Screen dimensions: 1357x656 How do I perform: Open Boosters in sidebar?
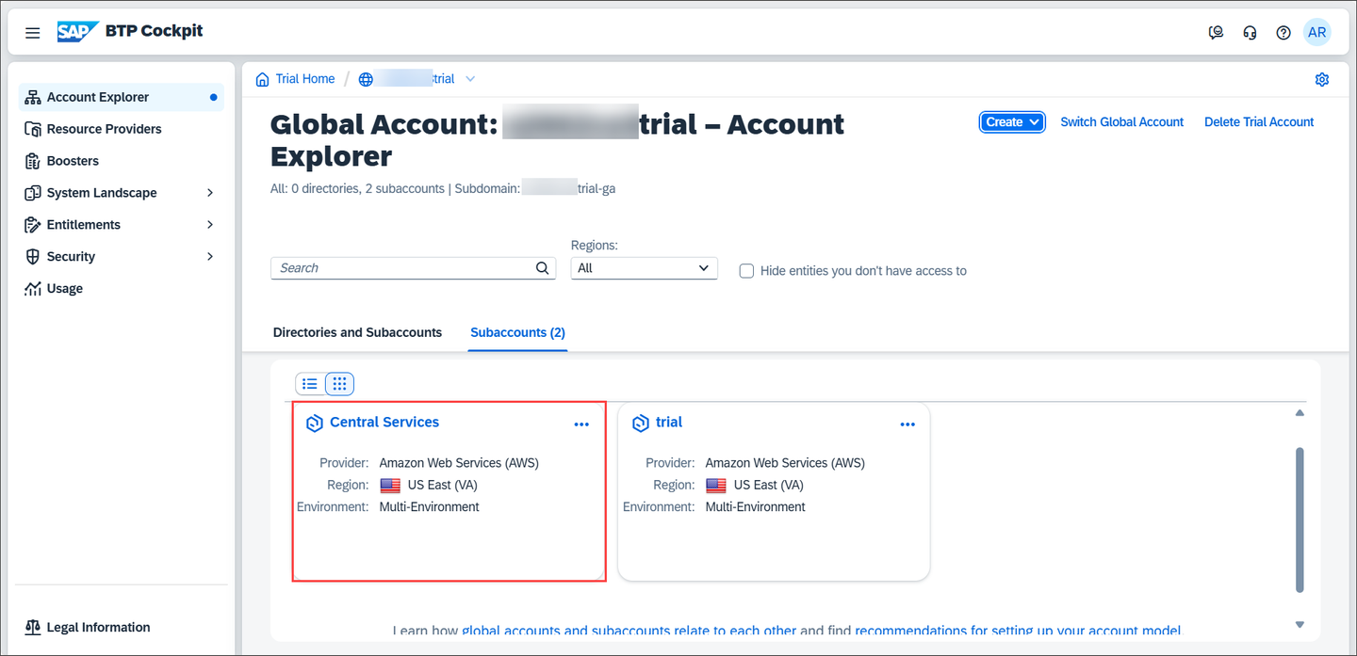coord(122,161)
